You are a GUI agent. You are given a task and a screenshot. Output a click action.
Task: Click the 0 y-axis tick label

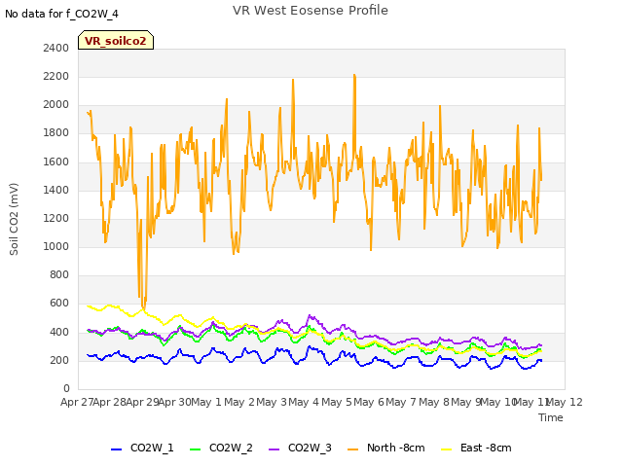pos(66,388)
